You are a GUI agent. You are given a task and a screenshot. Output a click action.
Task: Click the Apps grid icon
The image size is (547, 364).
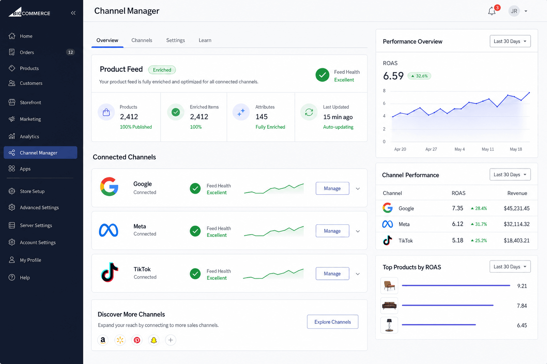[12, 168]
